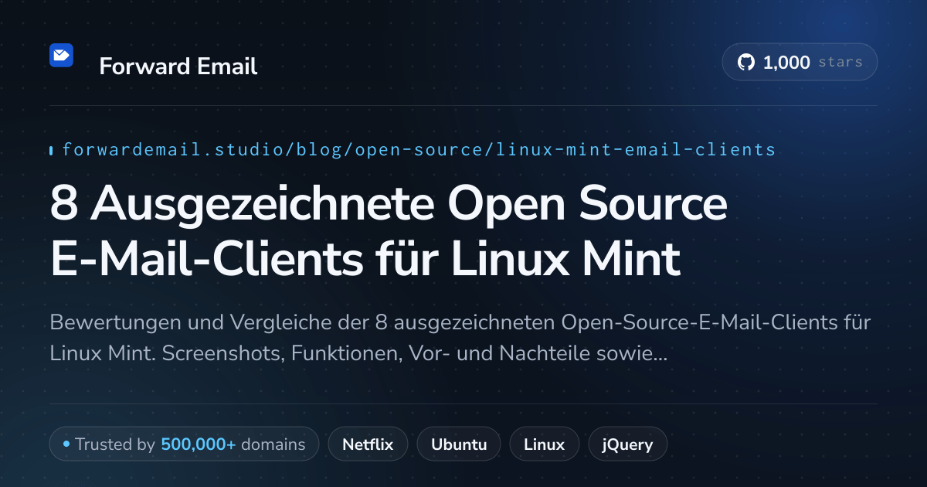
Task: Click the GitHub octocat icon
Action: tap(745, 63)
